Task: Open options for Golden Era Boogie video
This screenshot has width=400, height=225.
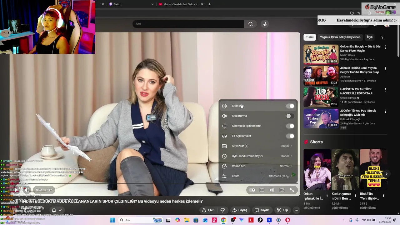Action: click(x=385, y=47)
